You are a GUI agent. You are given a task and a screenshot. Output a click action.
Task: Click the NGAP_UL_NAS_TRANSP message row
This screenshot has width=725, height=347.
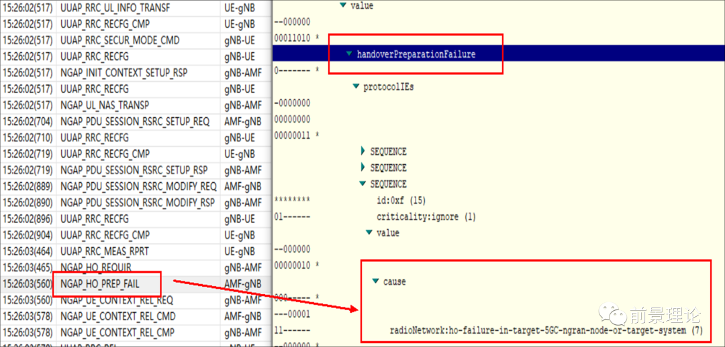click(104, 105)
